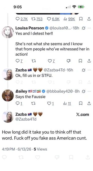Open Bailey's cat-filter profile picture
This screenshot has height=171, width=93.
8,95
